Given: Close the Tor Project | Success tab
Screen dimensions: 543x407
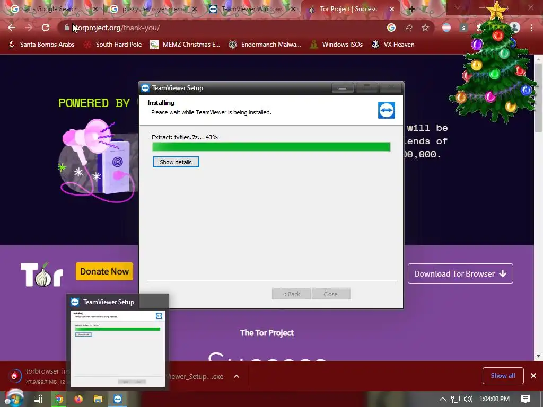Looking at the screenshot, I should coord(392,9).
